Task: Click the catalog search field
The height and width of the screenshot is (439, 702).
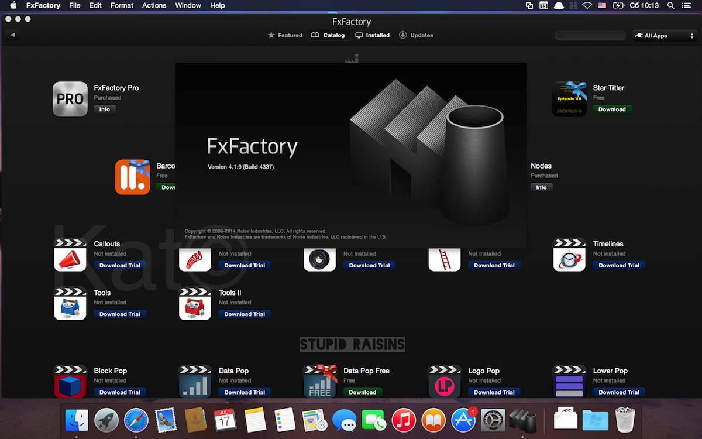Action: [590, 36]
